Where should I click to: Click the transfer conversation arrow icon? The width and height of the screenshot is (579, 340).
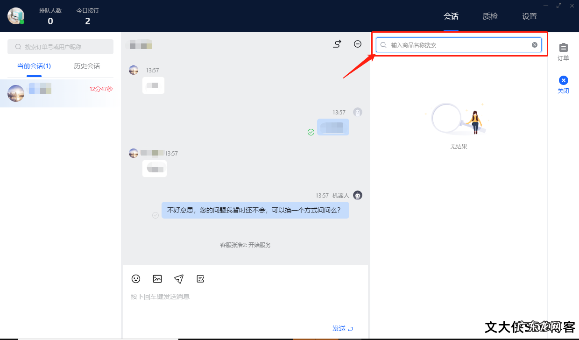(337, 43)
